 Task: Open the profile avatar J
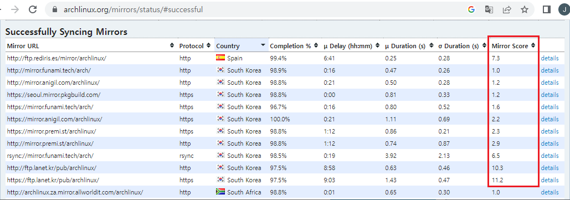[564, 9]
